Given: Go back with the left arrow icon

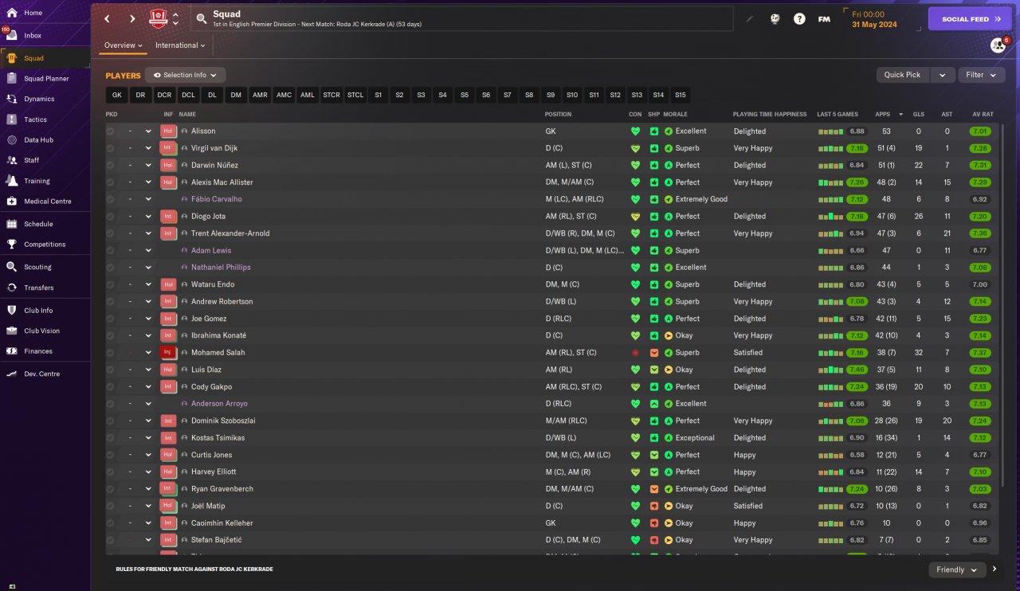Looking at the screenshot, I should pos(108,18).
